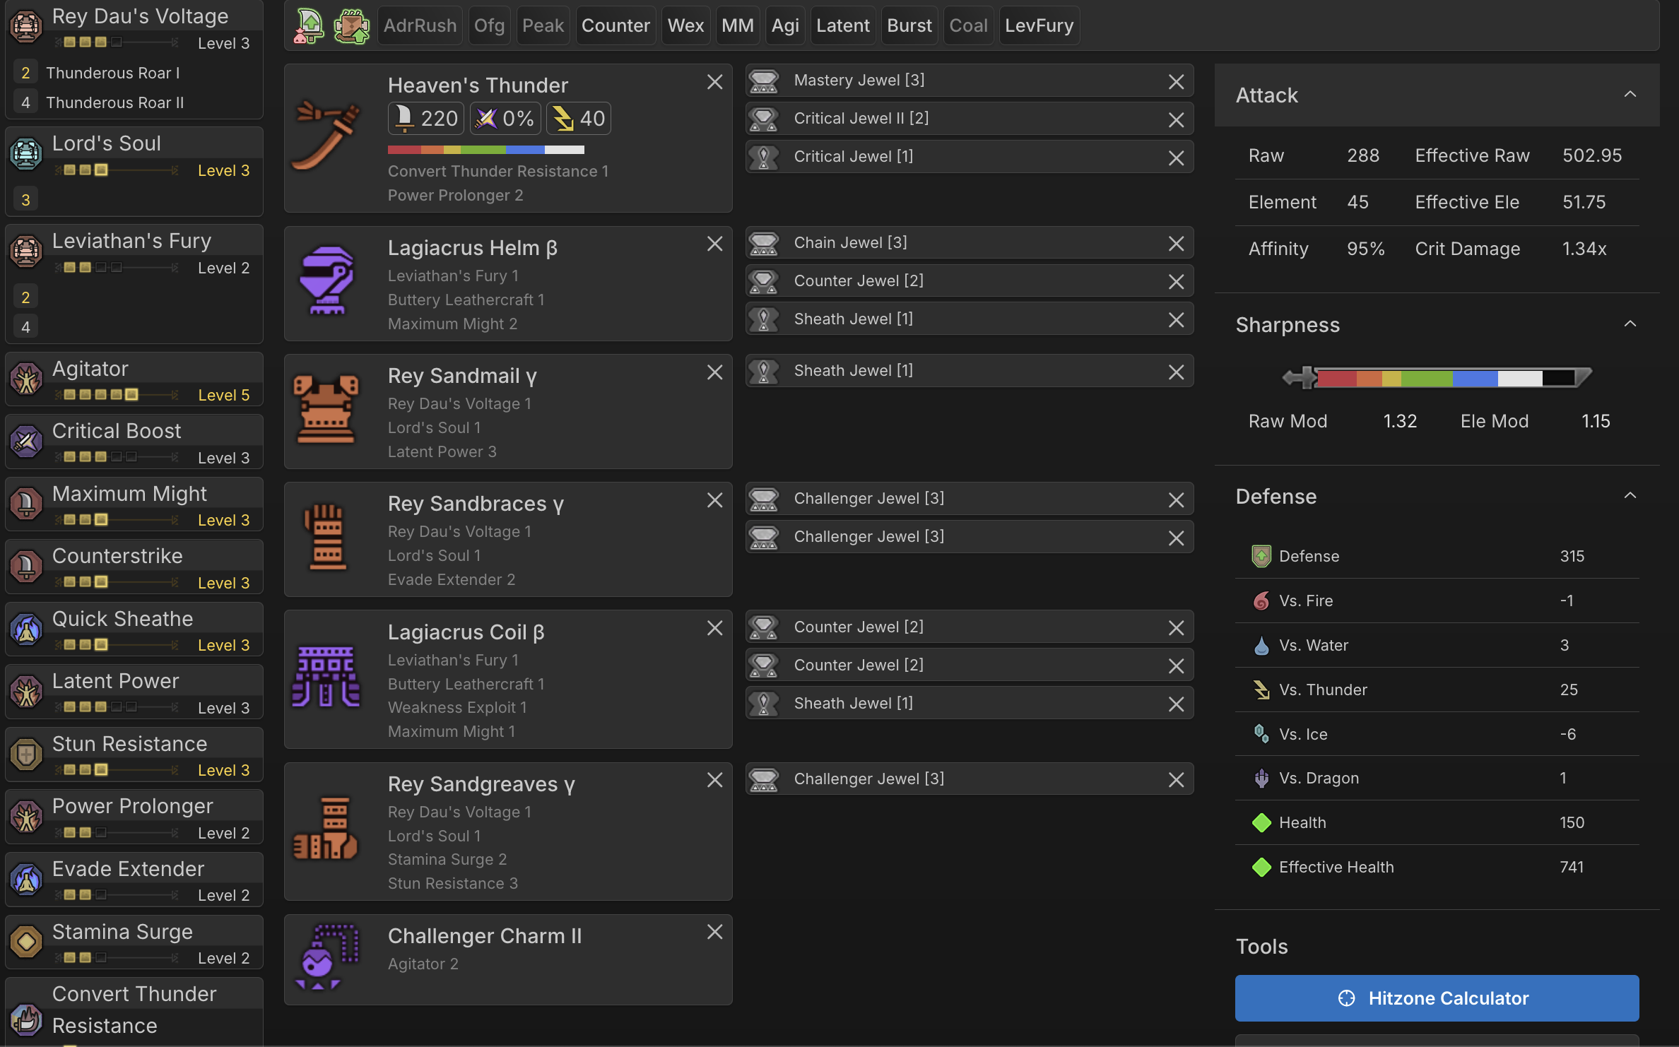Click the Lagiacrus Helm β armor icon
The height and width of the screenshot is (1047, 1679).
326,280
